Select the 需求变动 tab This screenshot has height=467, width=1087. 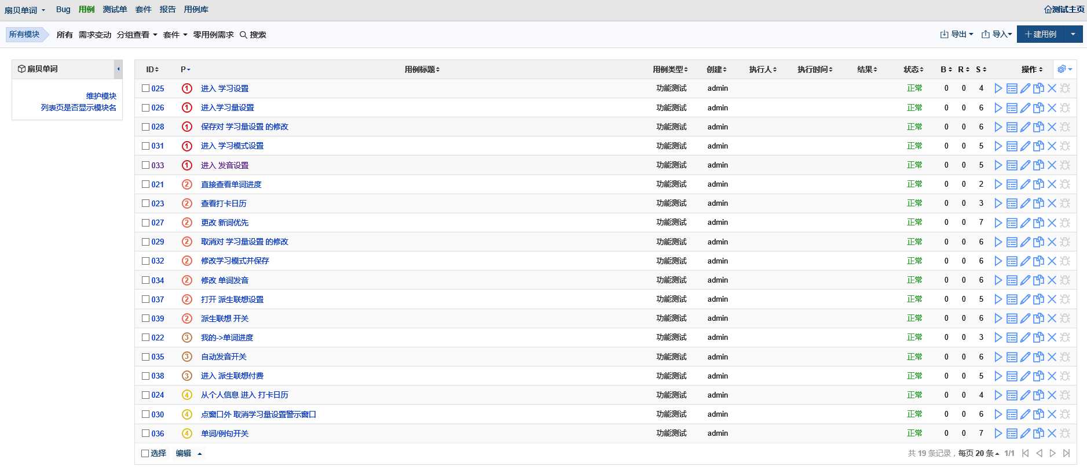coord(95,35)
